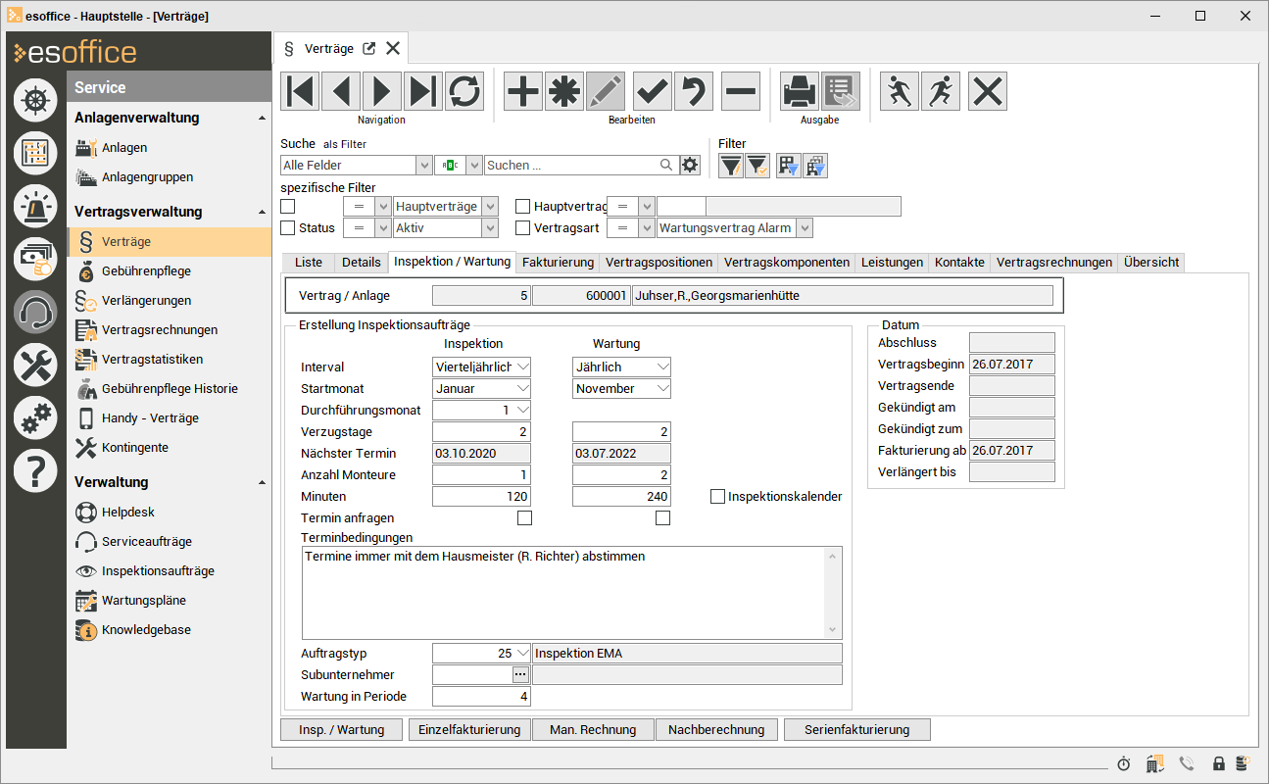This screenshot has width=1269, height=784.
Task: Open the wrench tools sidebar module
Action: [x=35, y=365]
